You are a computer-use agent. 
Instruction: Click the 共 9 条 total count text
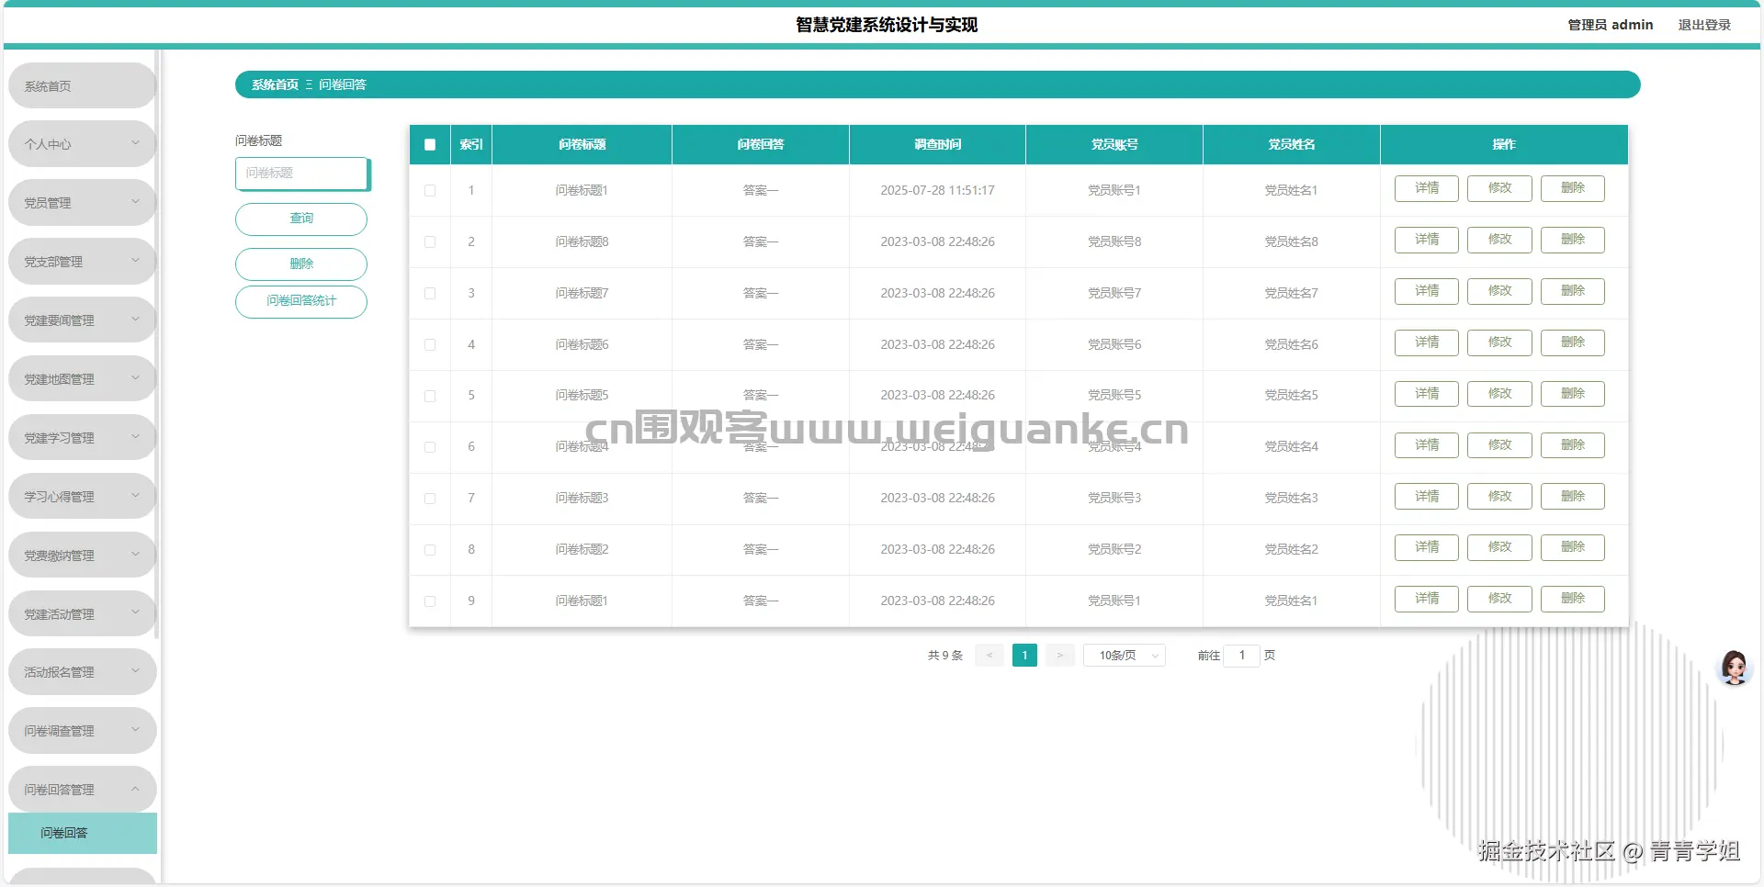(x=945, y=655)
